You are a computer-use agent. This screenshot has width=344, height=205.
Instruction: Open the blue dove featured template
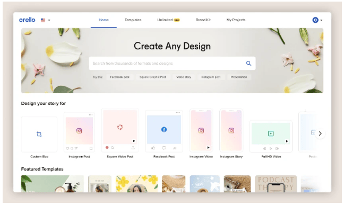pyautogui.click(x=204, y=184)
